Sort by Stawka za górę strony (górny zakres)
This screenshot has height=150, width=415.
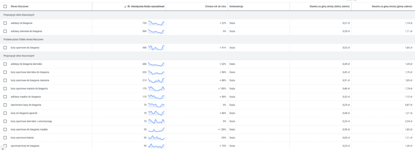click(391, 6)
